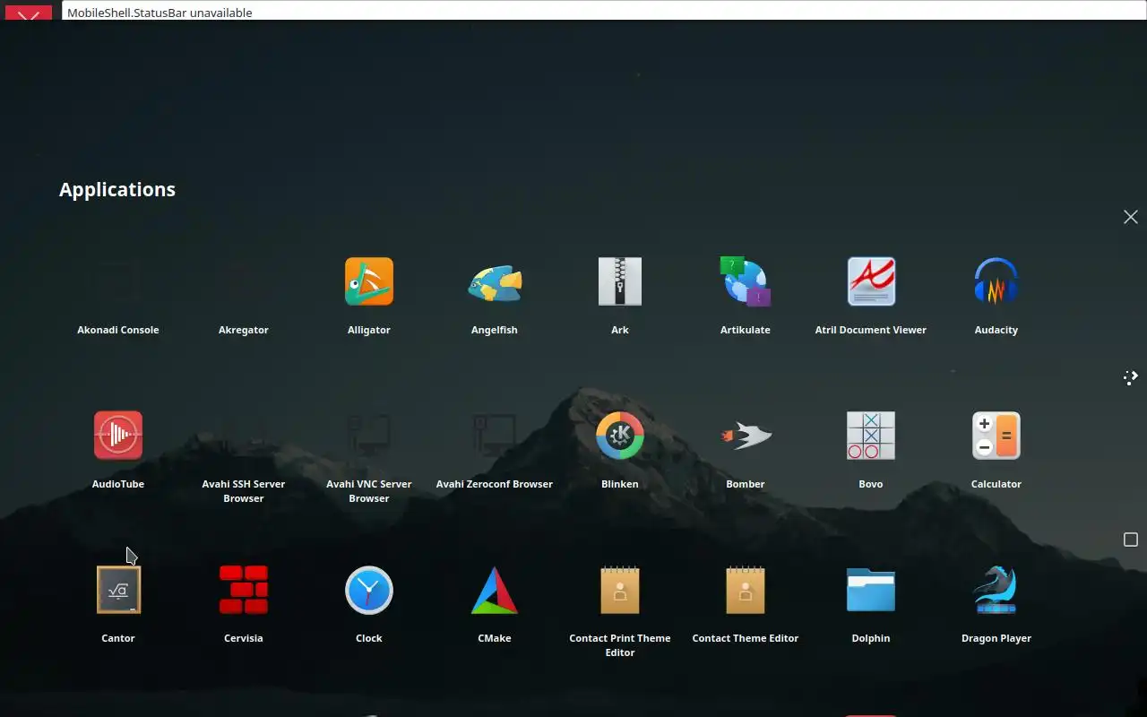This screenshot has height=717, width=1147.
Task: Click the task switcher dotted arrow icon
Action: (1131, 377)
